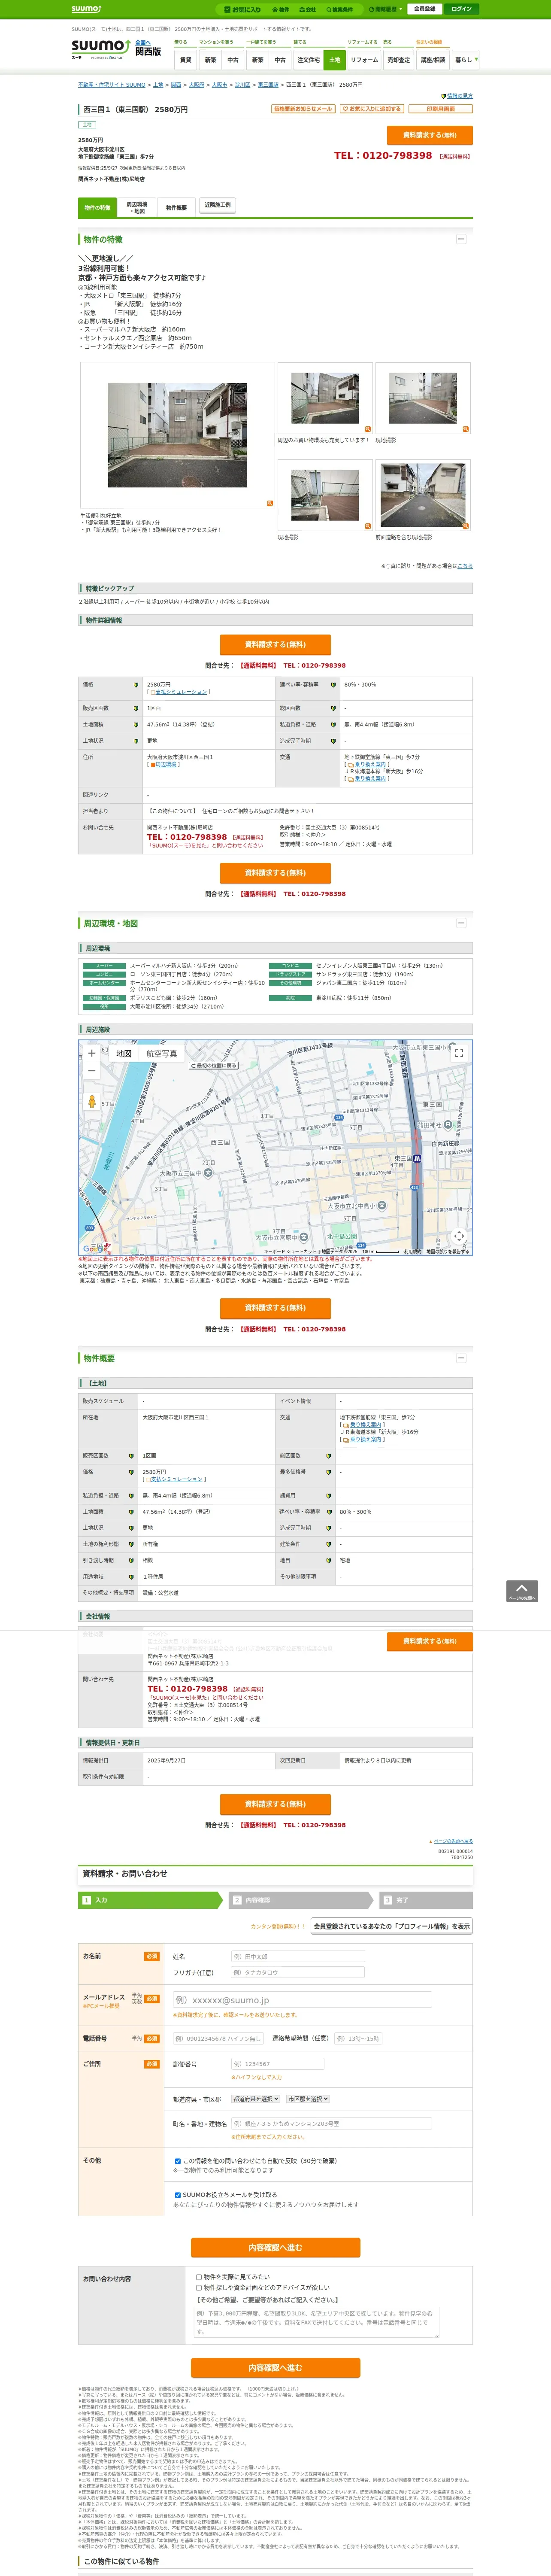
Task: Uncheck SUUMOお役立ちメールを受け取る
Action: (x=178, y=2195)
